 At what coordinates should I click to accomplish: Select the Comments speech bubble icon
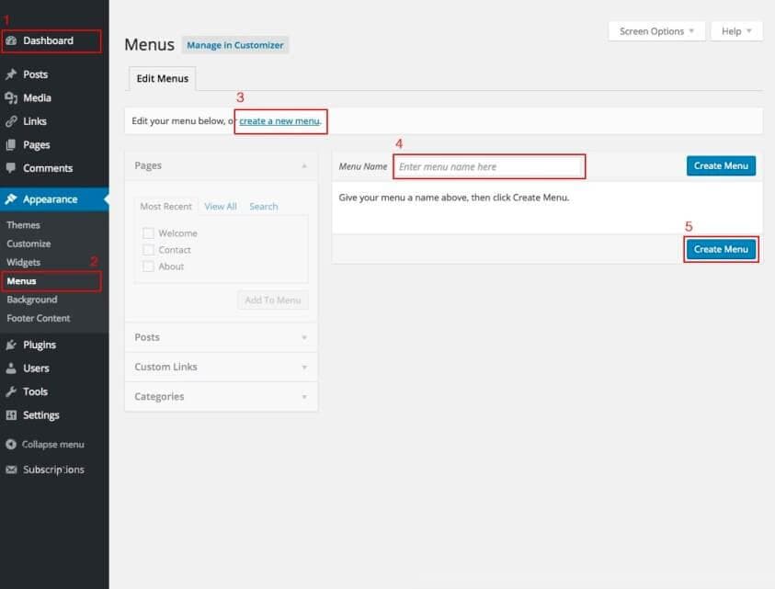pos(11,168)
